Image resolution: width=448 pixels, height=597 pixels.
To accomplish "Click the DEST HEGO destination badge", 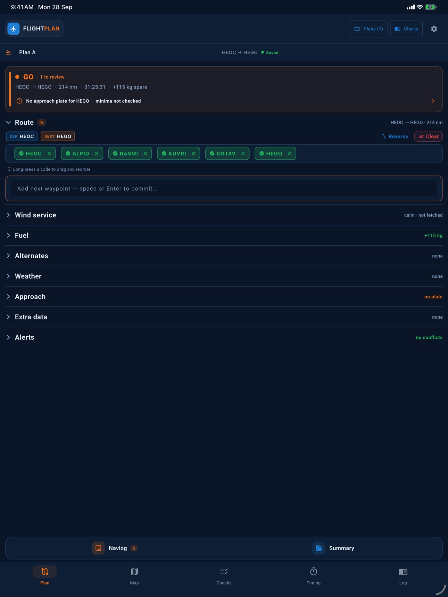I will (x=58, y=136).
